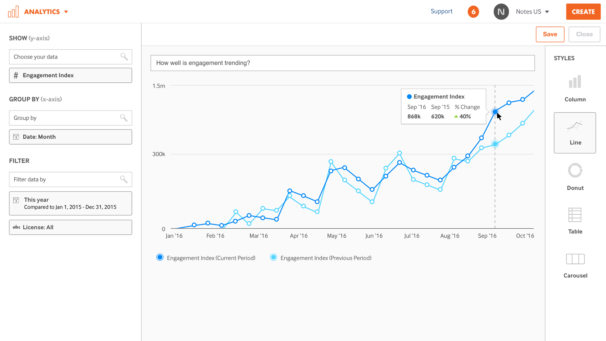Image resolution: width=606 pixels, height=341 pixels.
Task: Pick the Donut chart style icon
Action: (575, 170)
